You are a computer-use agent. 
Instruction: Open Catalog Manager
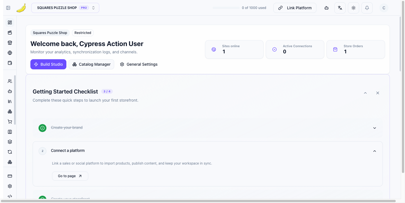point(91,64)
